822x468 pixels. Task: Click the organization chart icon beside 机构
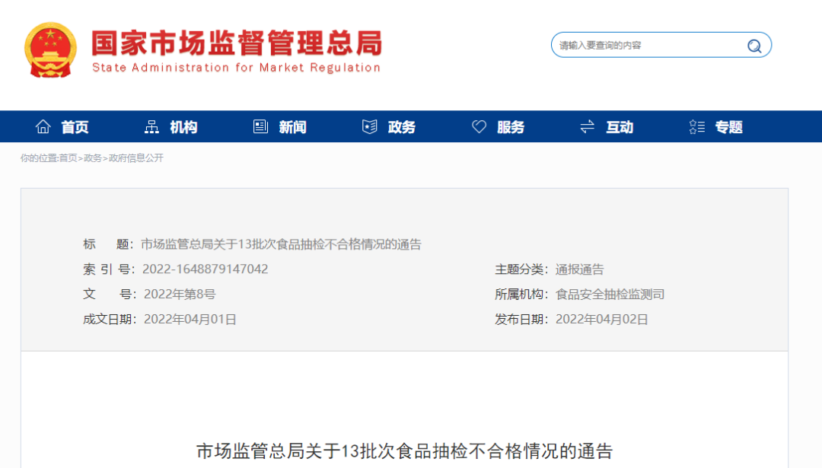tap(151, 127)
